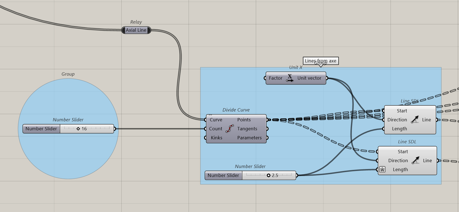Click the Tangents output grip on Divide Curve
The width and height of the screenshot is (459, 212).
(267, 129)
